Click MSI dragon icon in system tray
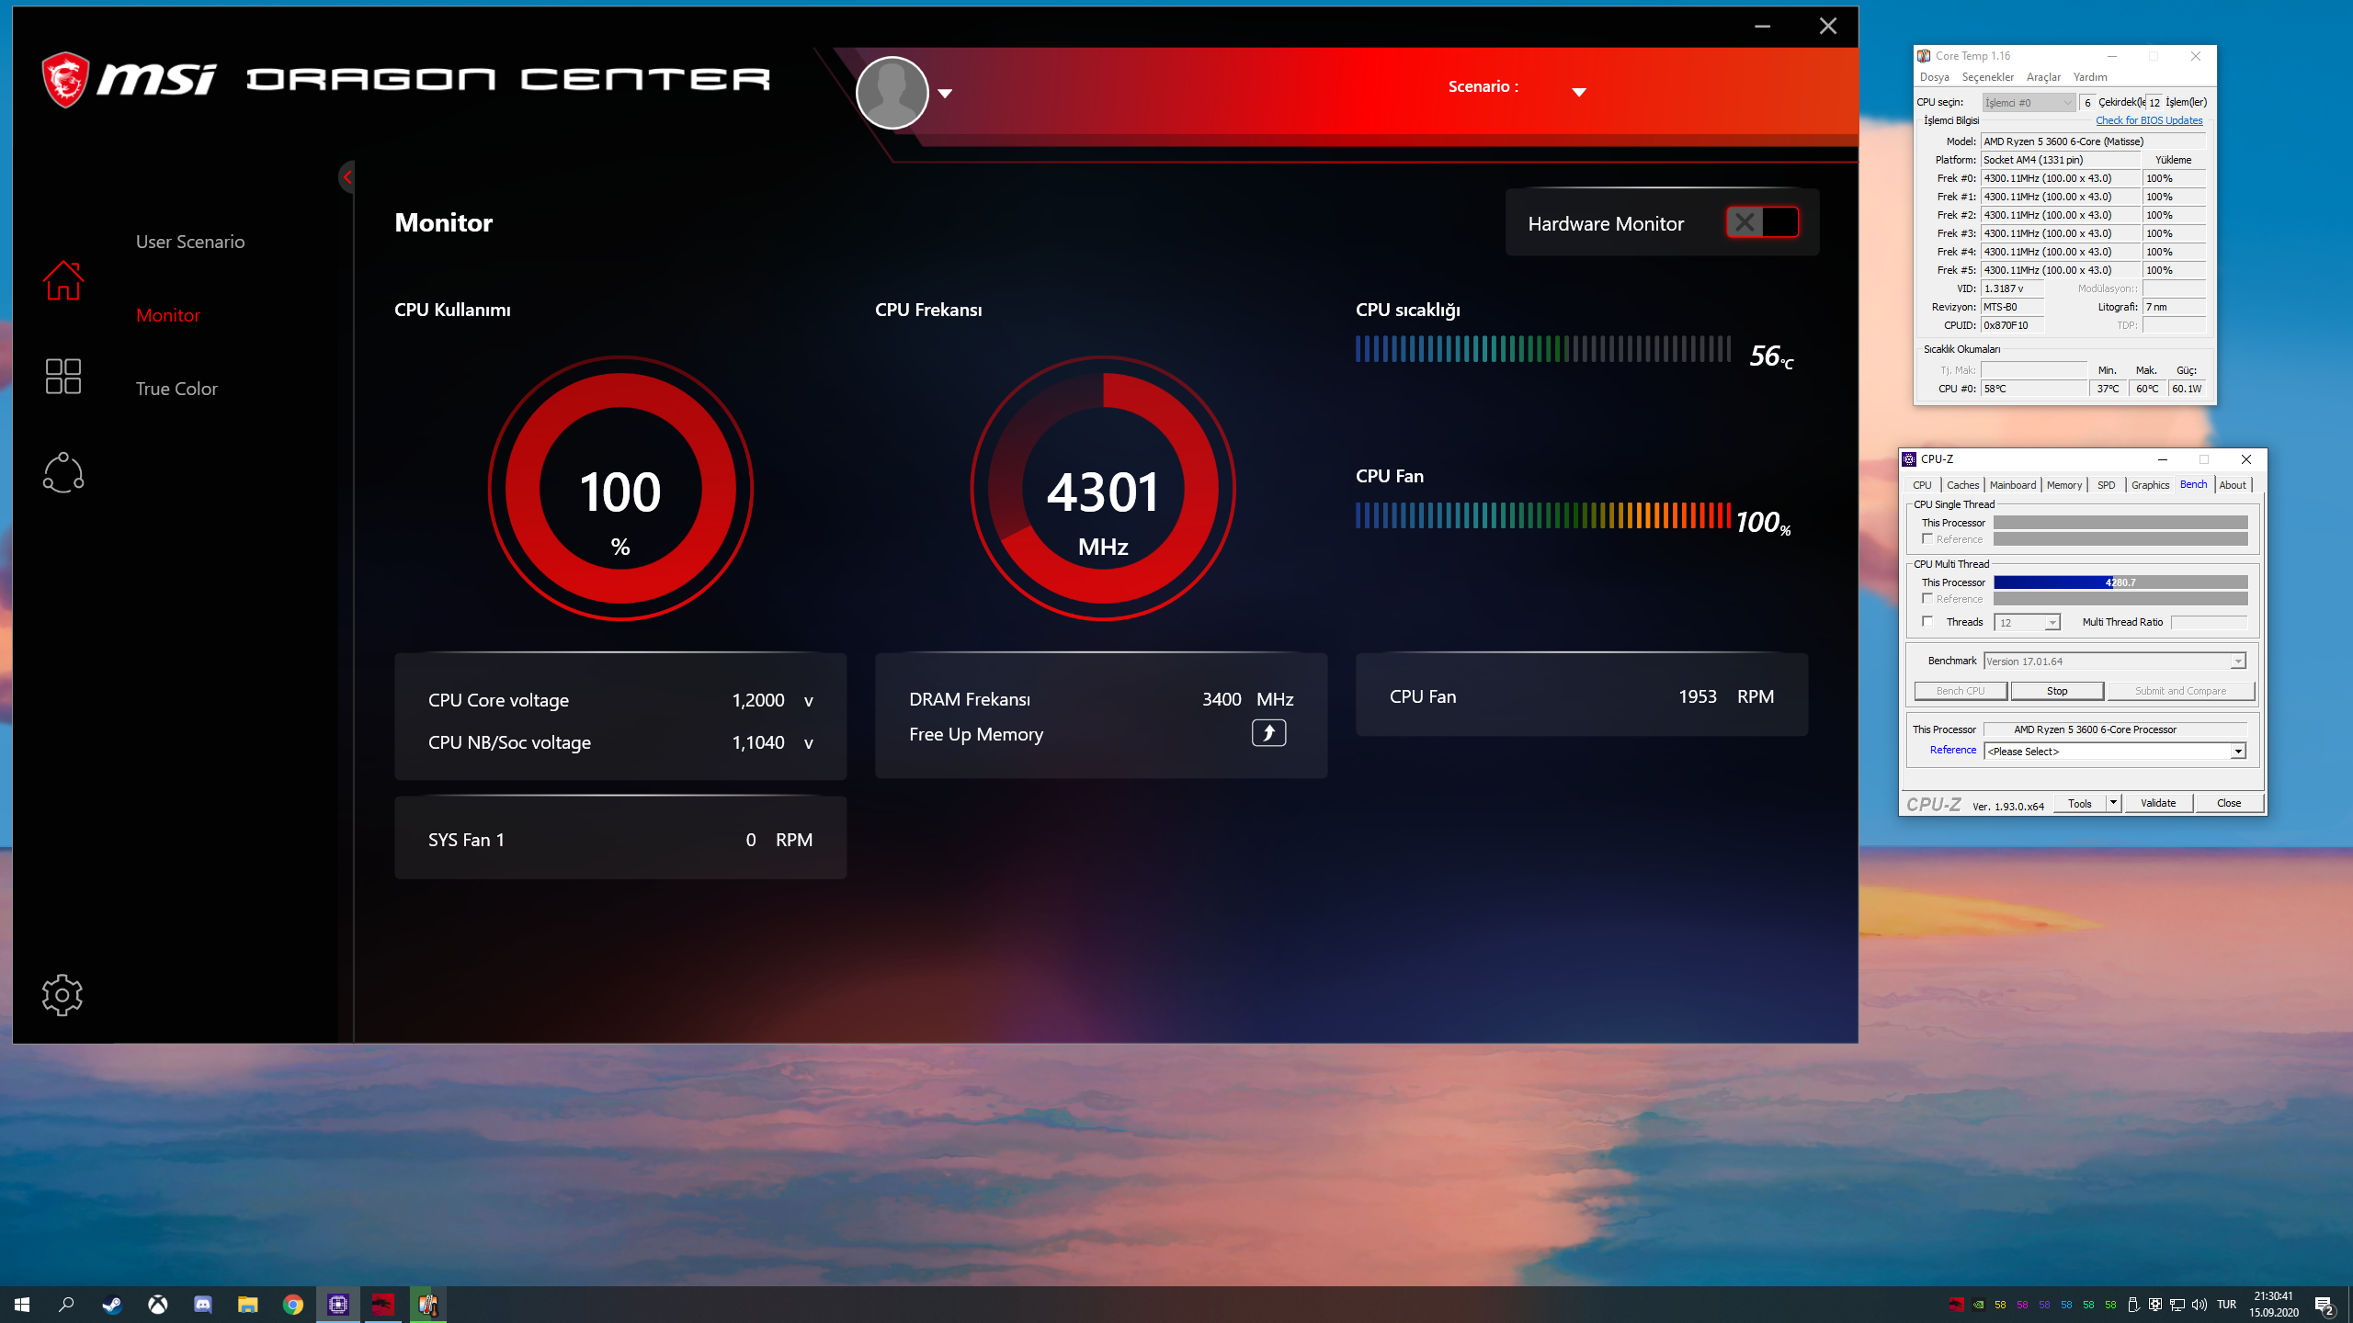Image resolution: width=2353 pixels, height=1323 pixels. pyautogui.click(x=1956, y=1305)
